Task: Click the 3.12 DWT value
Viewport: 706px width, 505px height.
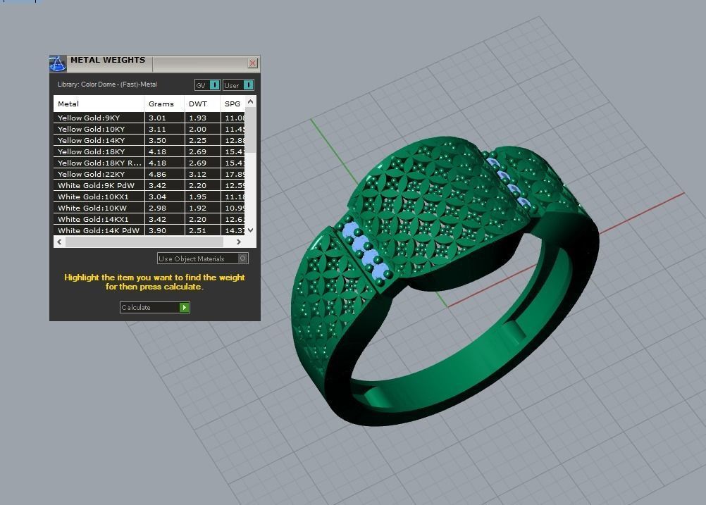Action: (x=198, y=174)
